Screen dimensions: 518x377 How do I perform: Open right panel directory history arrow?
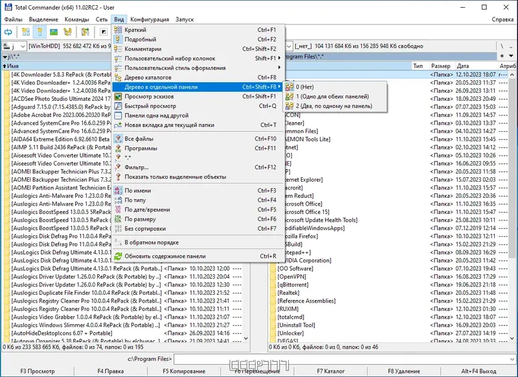click(x=511, y=56)
